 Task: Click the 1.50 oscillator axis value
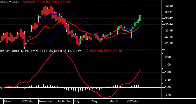tap(168, 65)
